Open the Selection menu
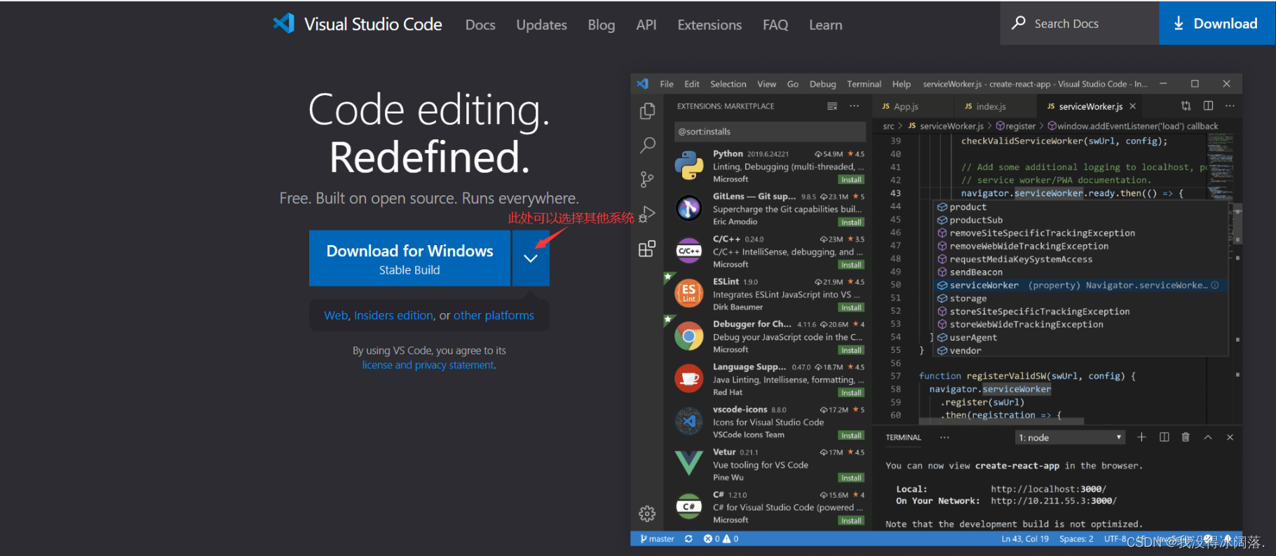 (x=728, y=84)
